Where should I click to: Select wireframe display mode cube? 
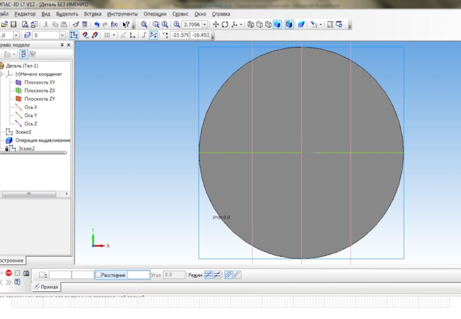coord(251,24)
